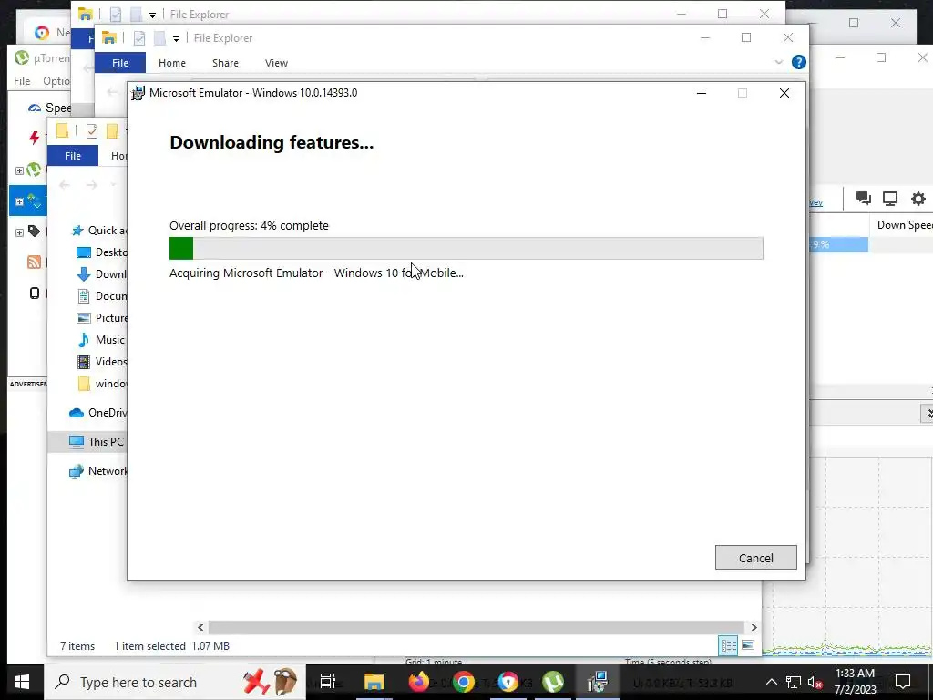
Task: Open Documents folder in sidebar
Action: point(102,296)
